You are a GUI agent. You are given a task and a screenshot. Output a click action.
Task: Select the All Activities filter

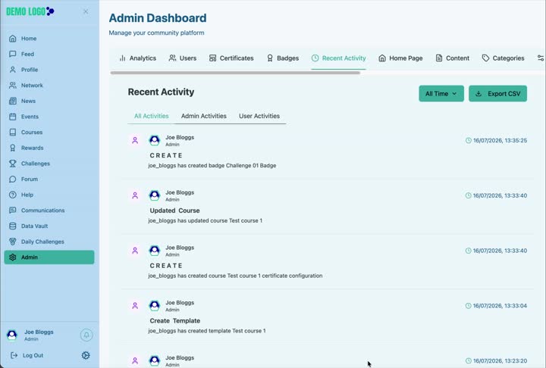click(x=151, y=116)
